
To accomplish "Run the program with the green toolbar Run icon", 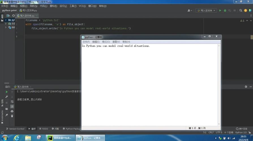I will tap(220, 10).
